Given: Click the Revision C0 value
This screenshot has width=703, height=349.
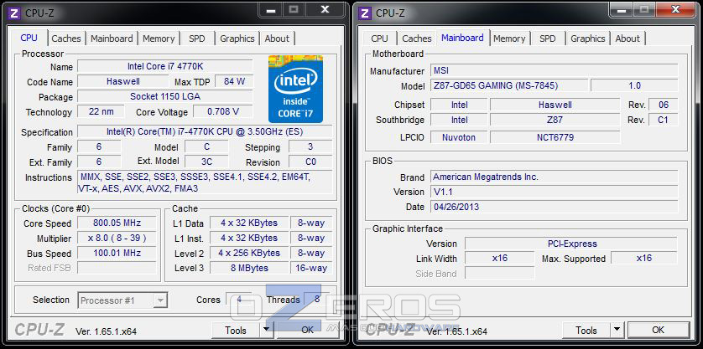Looking at the screenshot, I should pyautogui.click(x=310, y=162).
